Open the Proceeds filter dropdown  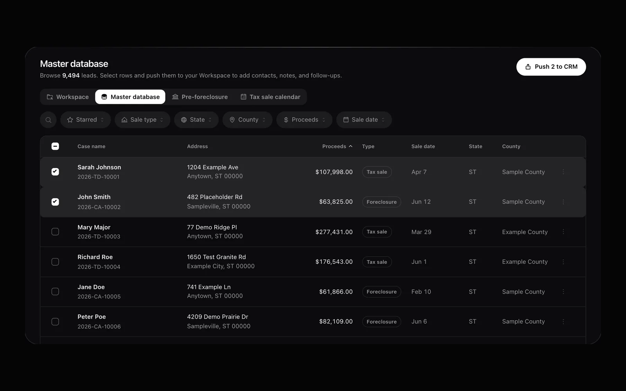click(304, 120)
